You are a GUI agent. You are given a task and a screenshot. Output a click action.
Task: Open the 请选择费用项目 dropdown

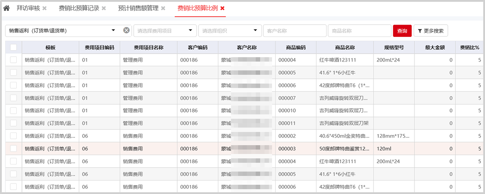190,30
